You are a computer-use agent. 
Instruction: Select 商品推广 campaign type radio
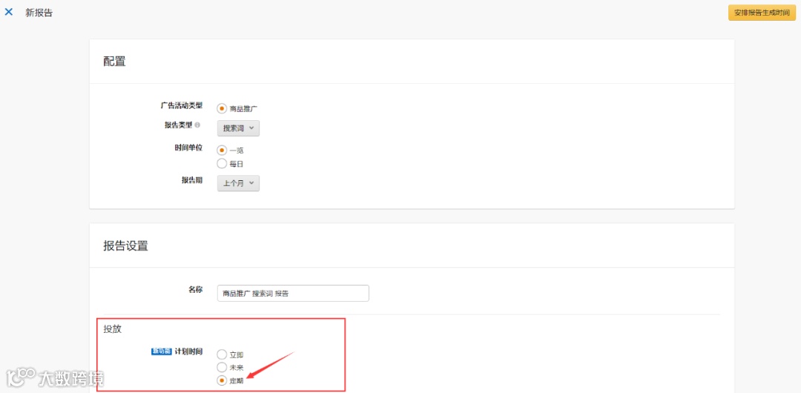tap(222, 108)
